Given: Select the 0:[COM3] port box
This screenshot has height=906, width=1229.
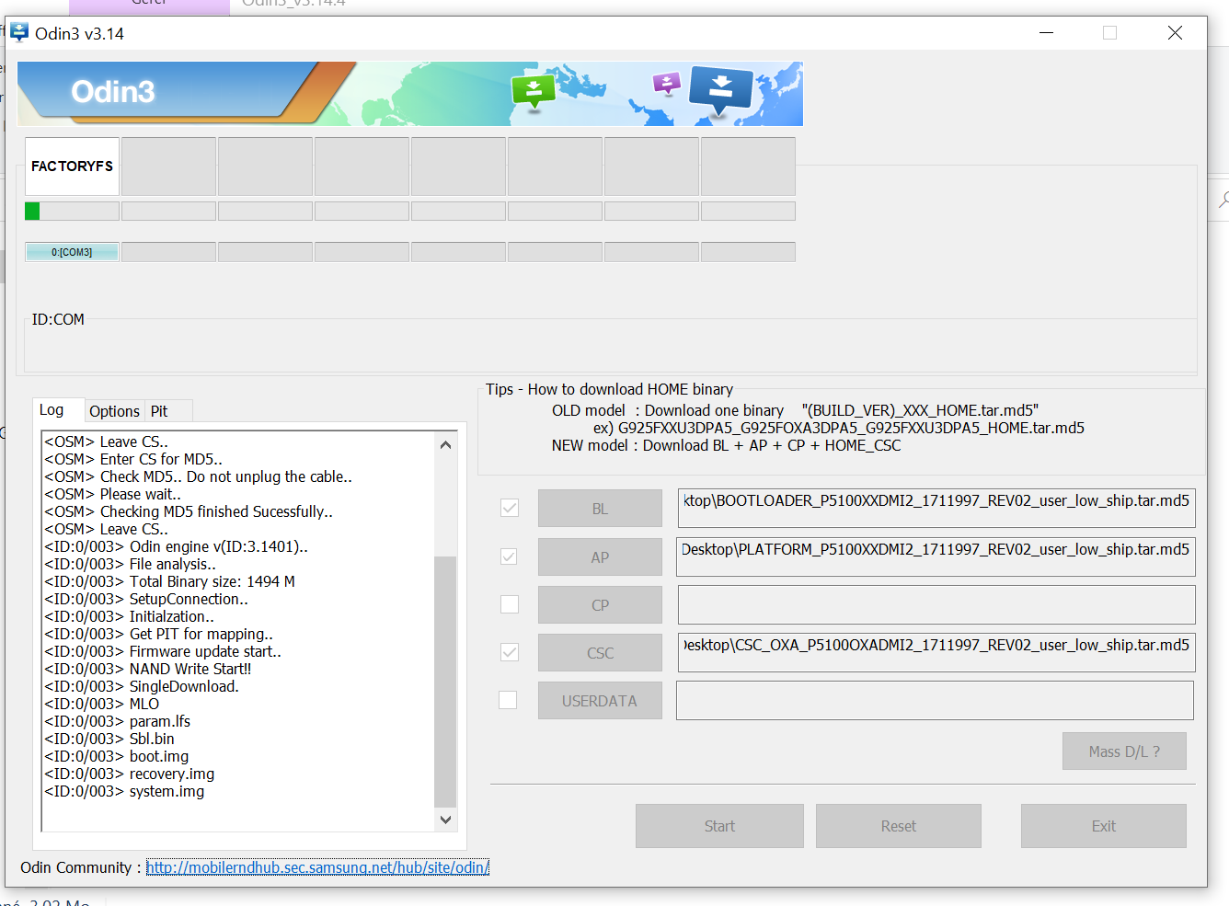Looking at the screenshot, I should [x=72, y=252].
